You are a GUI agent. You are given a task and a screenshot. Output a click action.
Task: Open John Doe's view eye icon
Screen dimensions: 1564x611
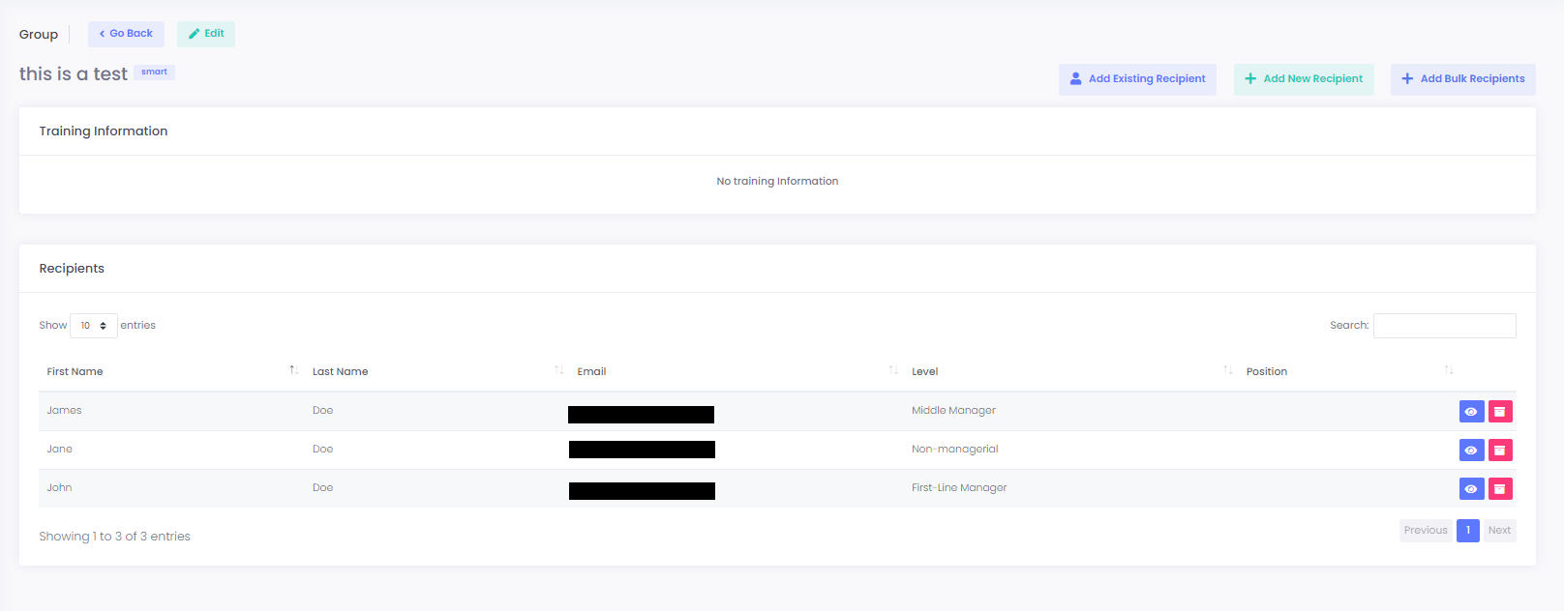tap(1471, 489)
